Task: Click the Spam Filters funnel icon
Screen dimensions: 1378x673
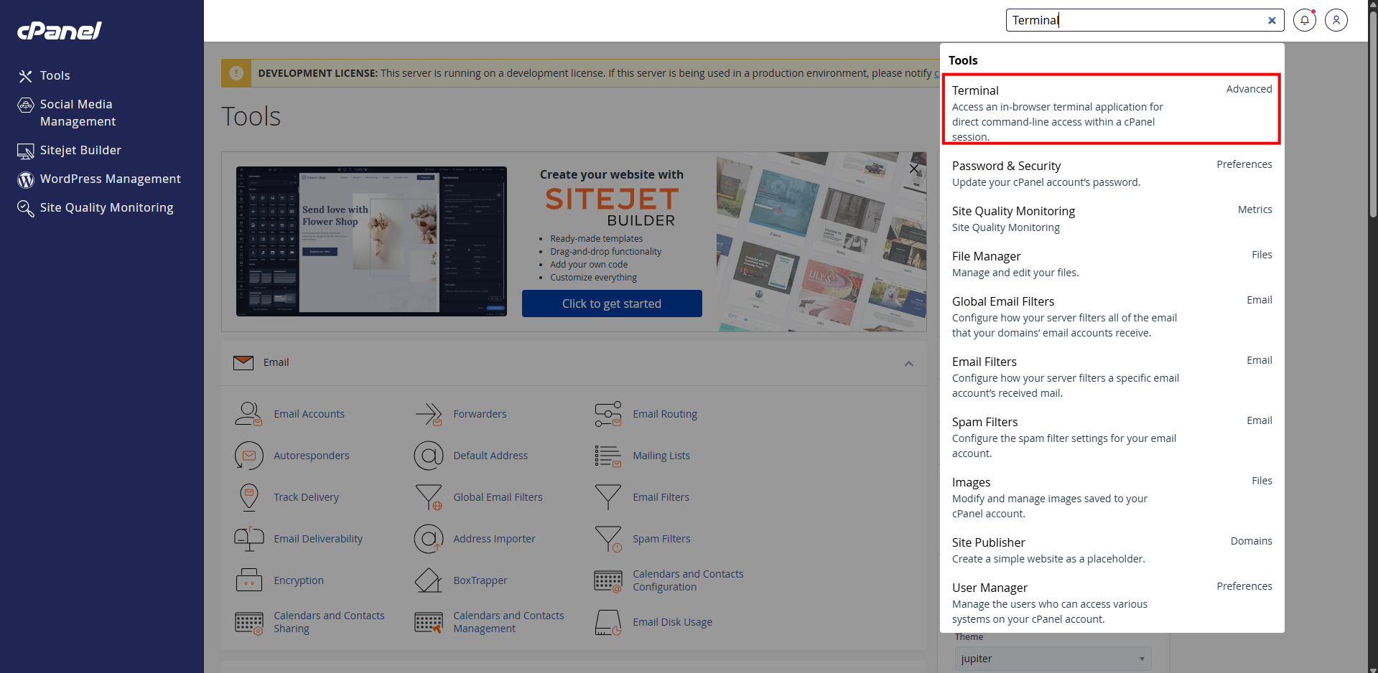Action: coord(608,539)
